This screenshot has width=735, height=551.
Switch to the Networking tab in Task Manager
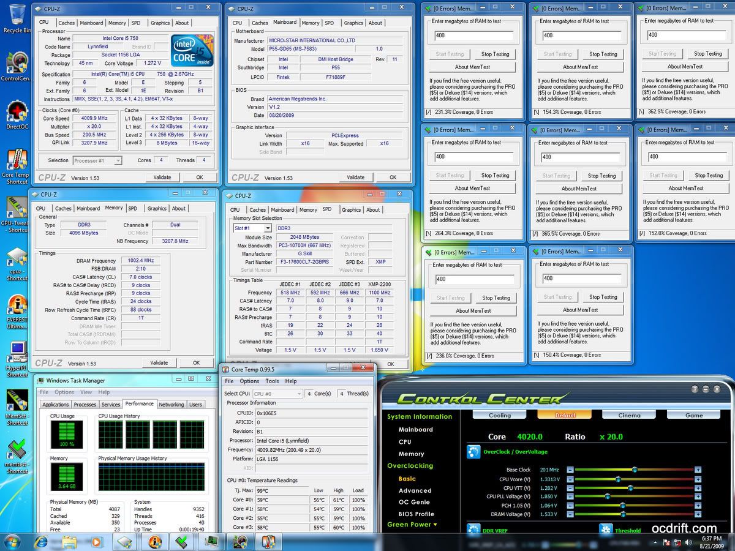click(x=171, y=404)
